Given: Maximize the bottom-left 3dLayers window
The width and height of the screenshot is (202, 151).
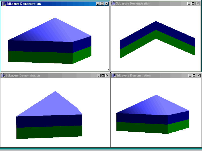Looking at the screenshot, I should [103, 75].
